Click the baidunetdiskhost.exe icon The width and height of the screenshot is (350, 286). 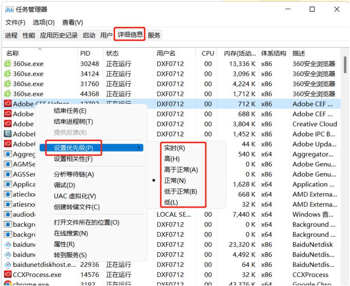click(x=8, y=265)
